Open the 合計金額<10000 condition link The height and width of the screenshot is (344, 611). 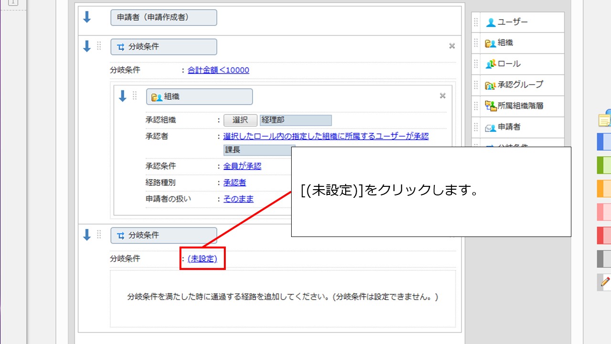(x=218, y=70)
